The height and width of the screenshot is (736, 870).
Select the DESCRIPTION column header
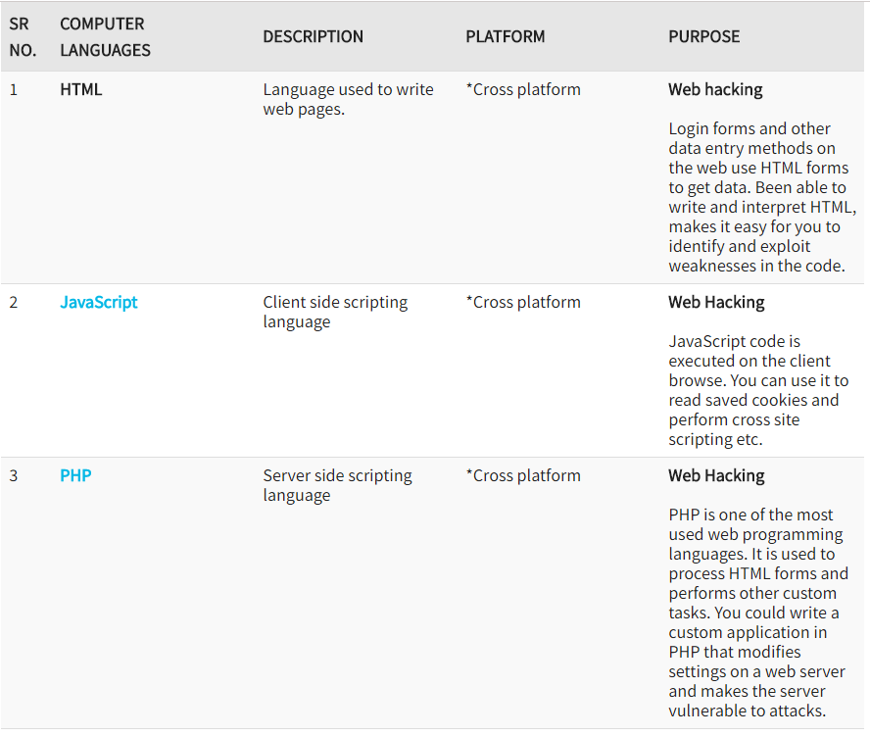[x=313, y=36]
